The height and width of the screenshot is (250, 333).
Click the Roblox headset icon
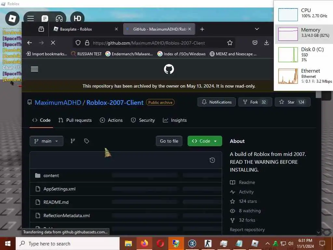pos(59,19)
